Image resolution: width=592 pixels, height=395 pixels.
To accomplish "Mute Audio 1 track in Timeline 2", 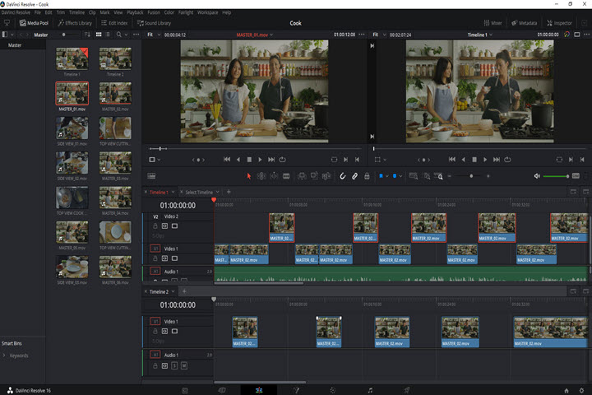I will click(x=184, y=365).
